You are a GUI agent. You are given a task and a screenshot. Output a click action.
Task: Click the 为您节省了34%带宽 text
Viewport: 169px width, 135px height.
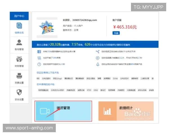tap(52, 58)
